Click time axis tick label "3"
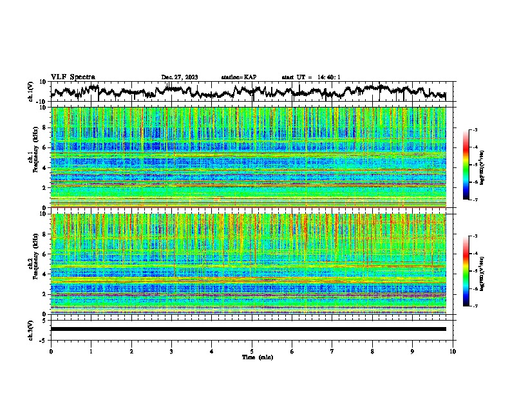The height and width of the screenshot is (394, 510). [171, 352]
